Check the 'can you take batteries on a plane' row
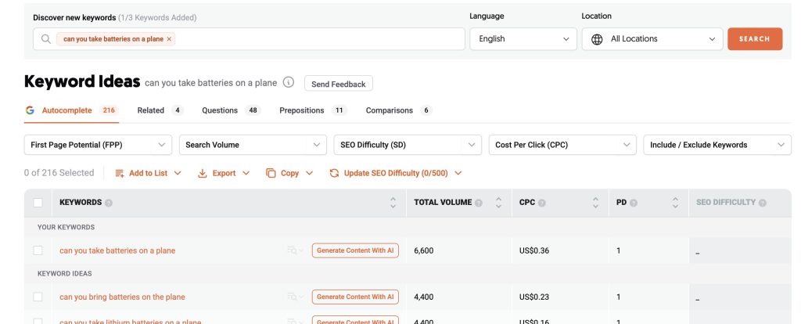801x324 pixels. 38,250
